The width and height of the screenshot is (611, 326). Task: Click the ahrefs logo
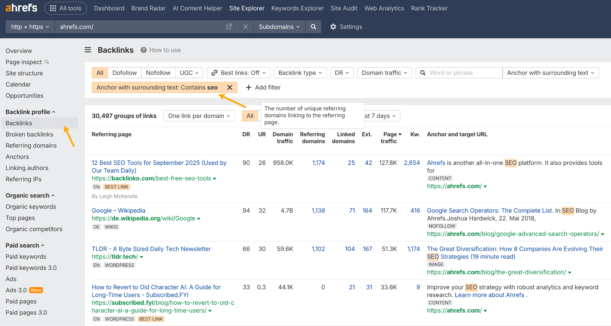click(21, 8)
